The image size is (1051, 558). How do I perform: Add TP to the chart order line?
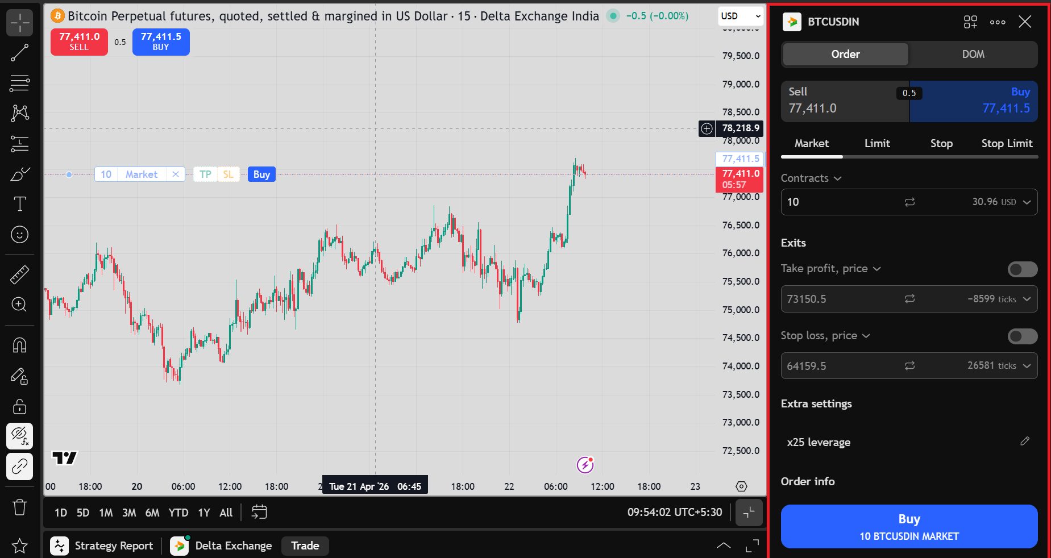(x=205, y=174)
